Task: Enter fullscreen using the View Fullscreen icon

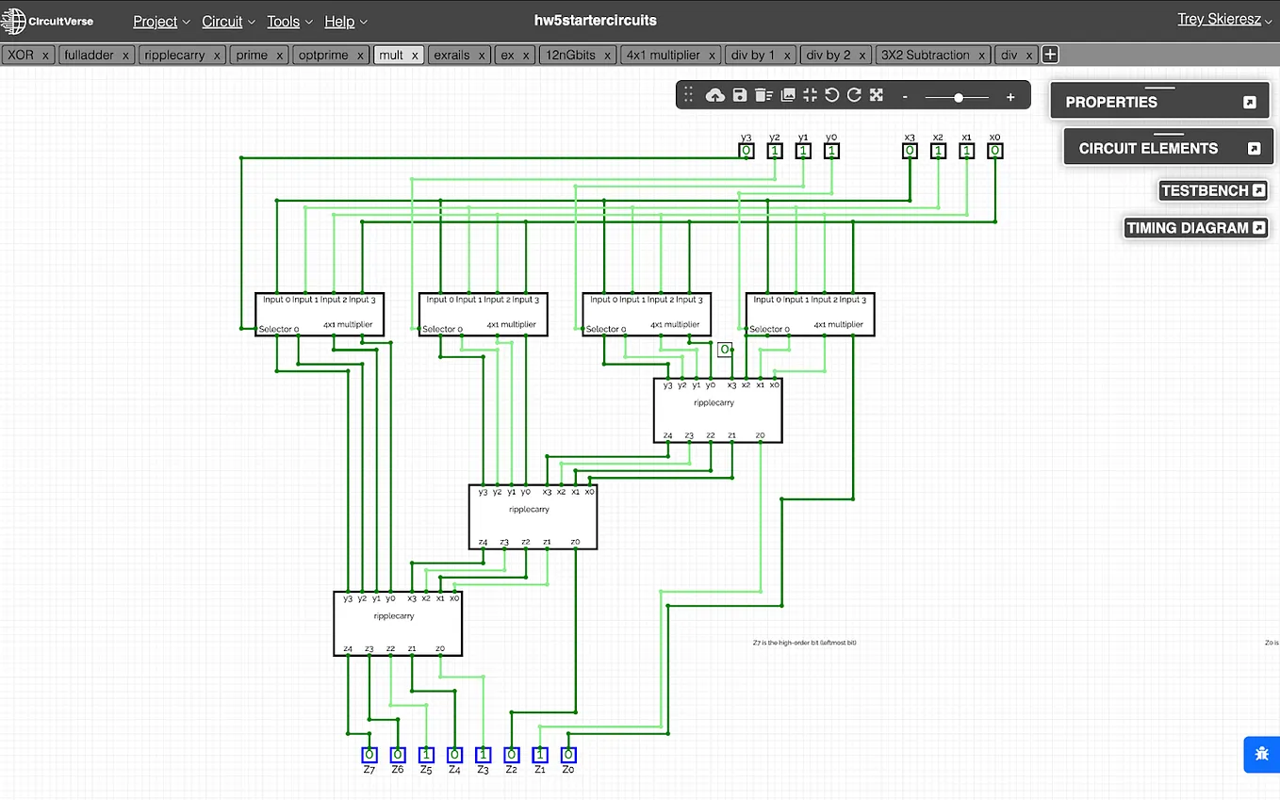Action: 876,95
